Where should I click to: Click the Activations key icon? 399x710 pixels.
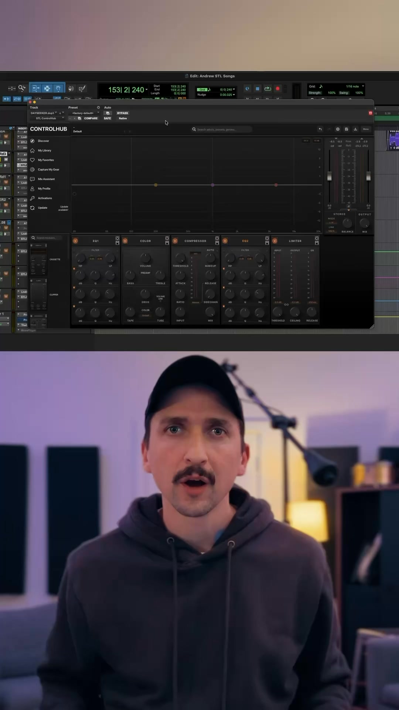click(x=33, y=198)
